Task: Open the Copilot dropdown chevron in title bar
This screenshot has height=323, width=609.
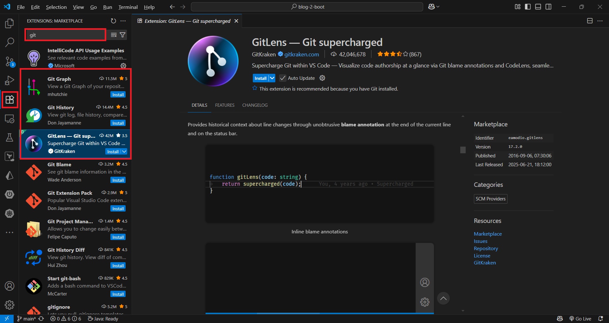Action: pos(438,7)
